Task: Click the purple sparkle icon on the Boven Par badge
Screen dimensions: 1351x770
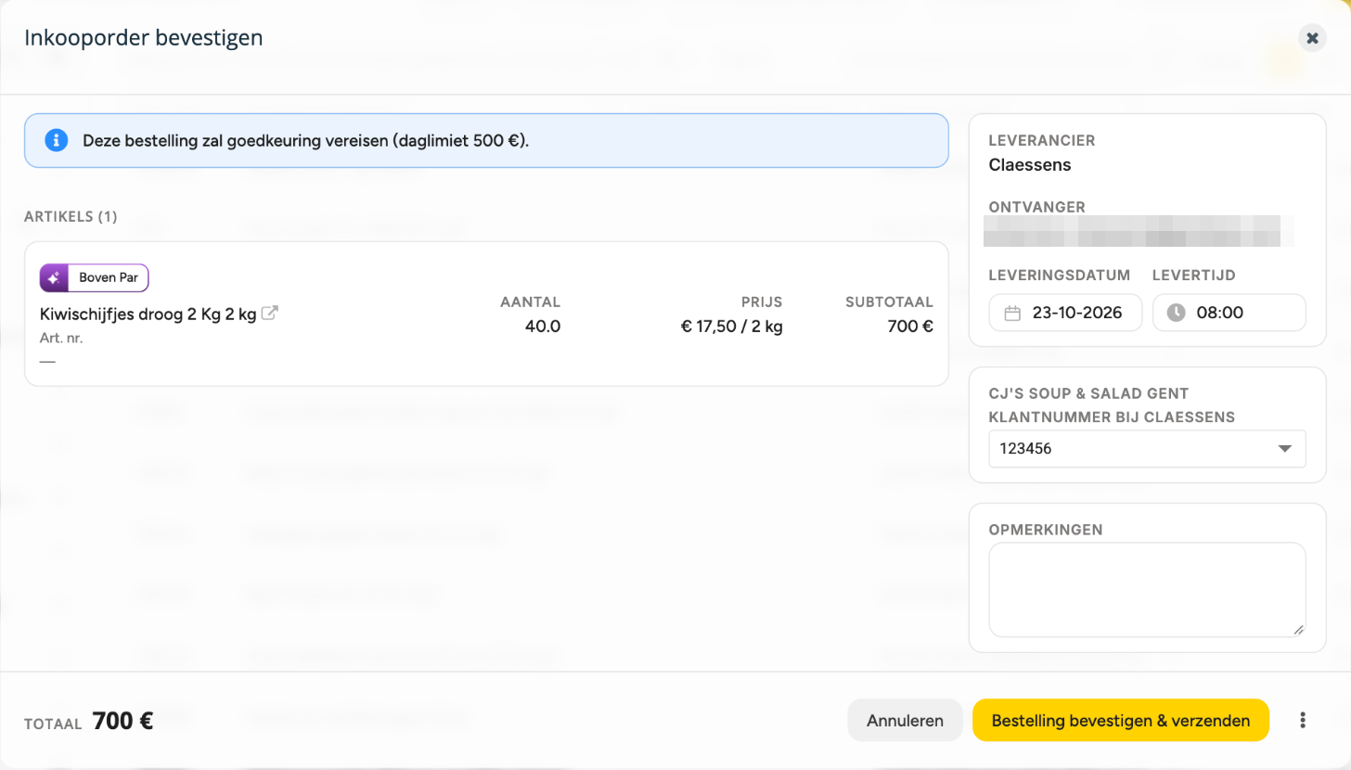Action: tap(54, 278)
